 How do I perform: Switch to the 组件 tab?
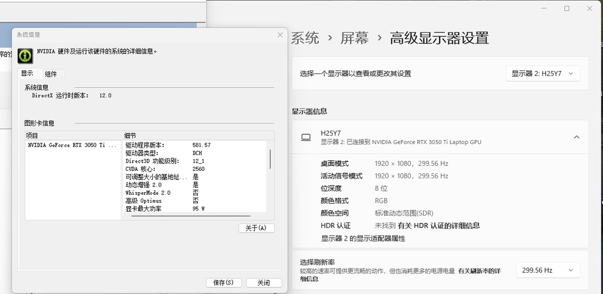point(51,74)
